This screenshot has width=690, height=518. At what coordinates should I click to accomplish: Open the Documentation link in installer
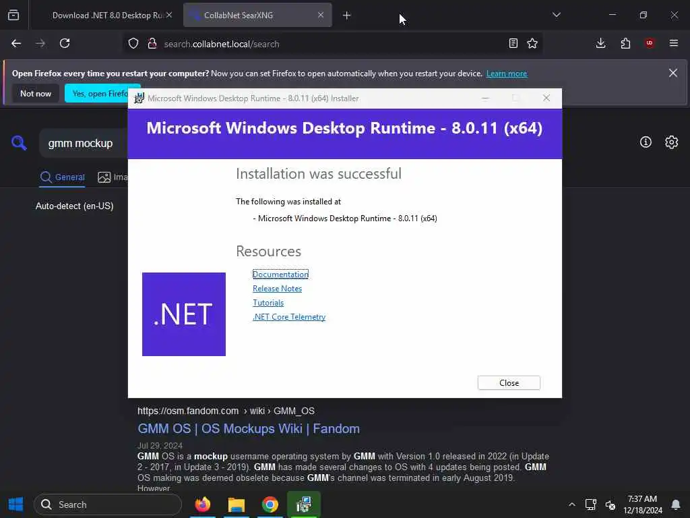pos(280,274)
